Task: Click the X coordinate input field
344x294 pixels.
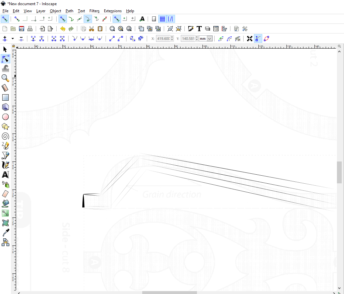Action: coord(163,39)
